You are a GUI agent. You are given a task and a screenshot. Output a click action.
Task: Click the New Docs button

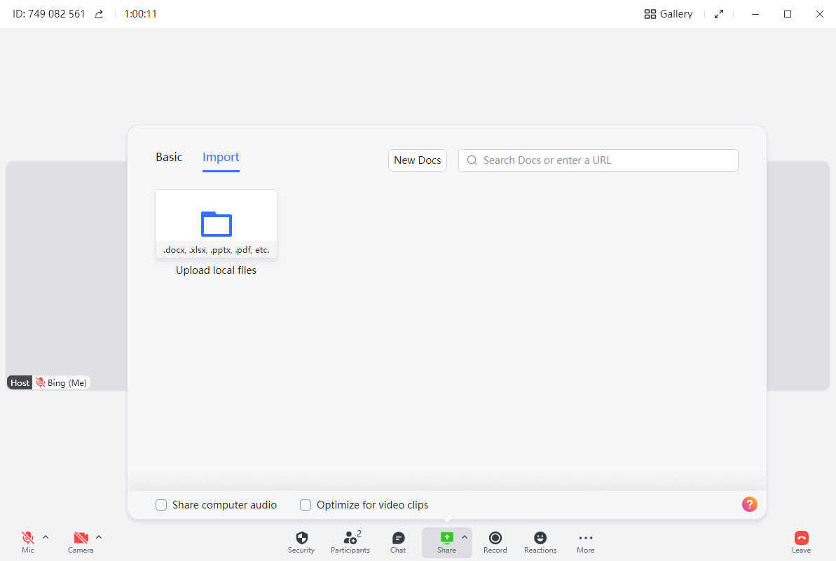click(x=418, y=160)
